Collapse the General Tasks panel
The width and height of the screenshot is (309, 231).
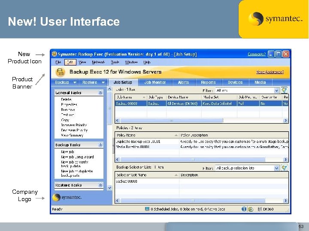coord(100,92)
